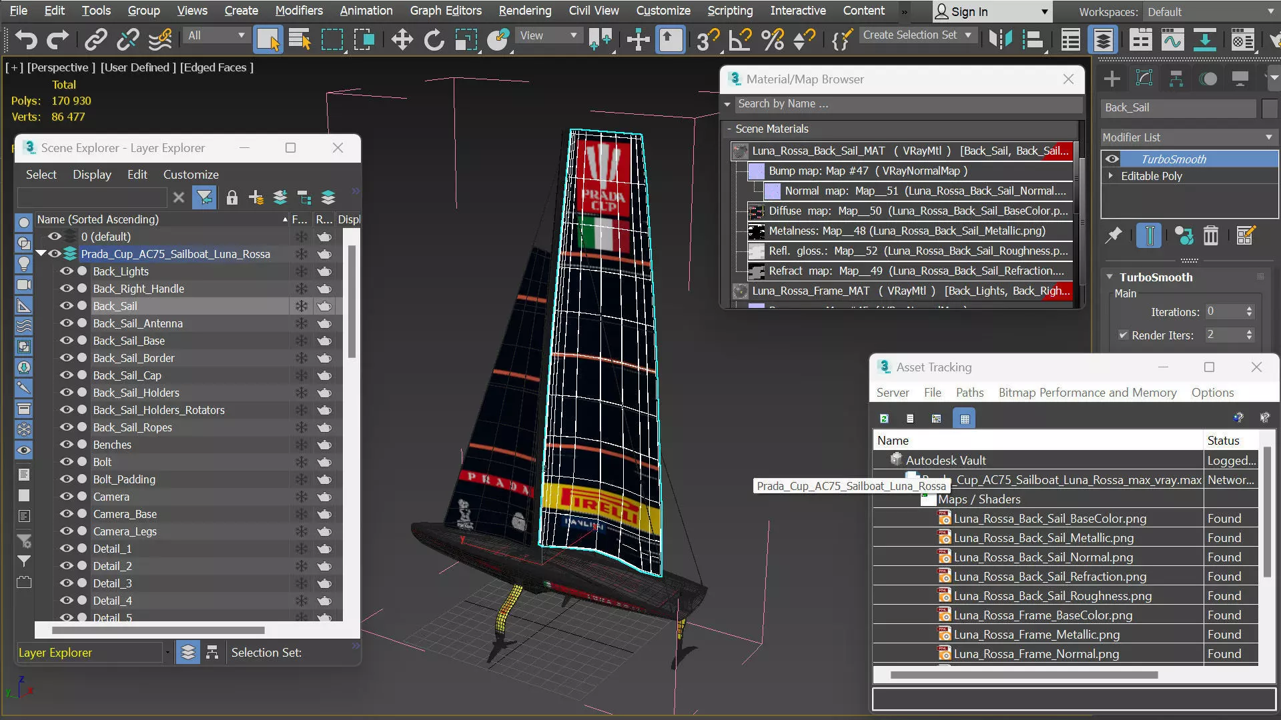The width and height of the screenshot is (1281, 720).
Task: Activate the Select Object tool
Action: pos(268,40)
